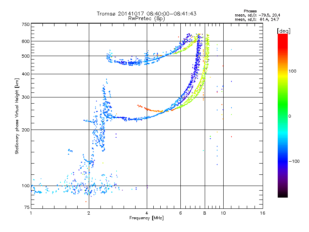The image size is (309, 232).
Task: Click the colorbar label '100'
Action: click(292, 71)
